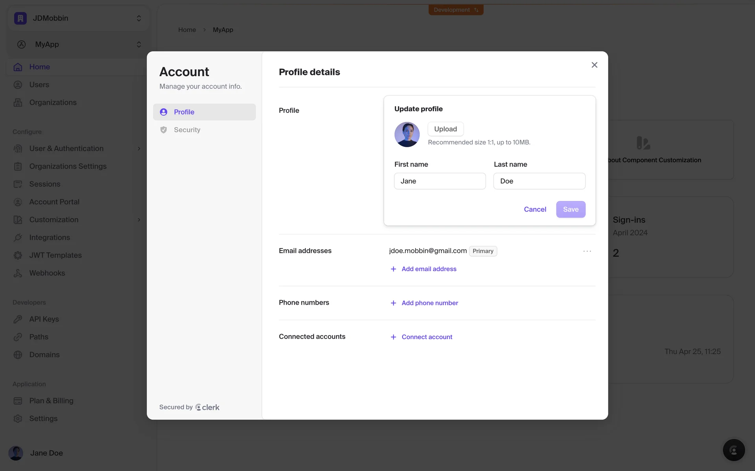The width and height of the screenshot is (755, 471).
Task: Open the JDMobbin workspace switcher
Action: tap(78, 18)
